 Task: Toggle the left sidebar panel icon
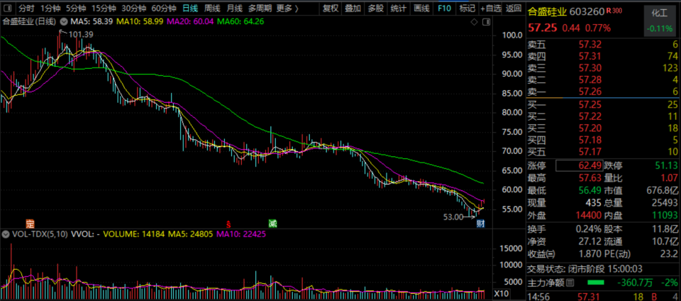[6, 8]
